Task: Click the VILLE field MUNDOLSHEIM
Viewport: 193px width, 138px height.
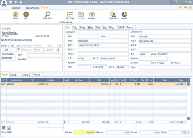Action: point(115,58)
